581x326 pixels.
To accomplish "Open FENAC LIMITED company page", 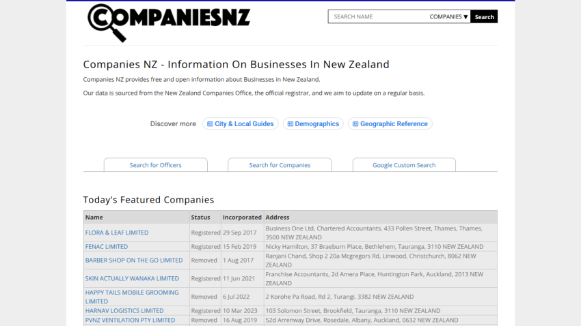I will click(x=107, y=246).
